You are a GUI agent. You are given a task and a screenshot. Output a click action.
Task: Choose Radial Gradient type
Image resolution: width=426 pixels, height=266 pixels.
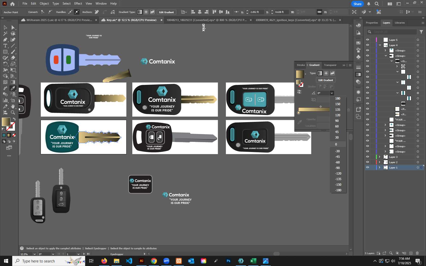point(326,73)
